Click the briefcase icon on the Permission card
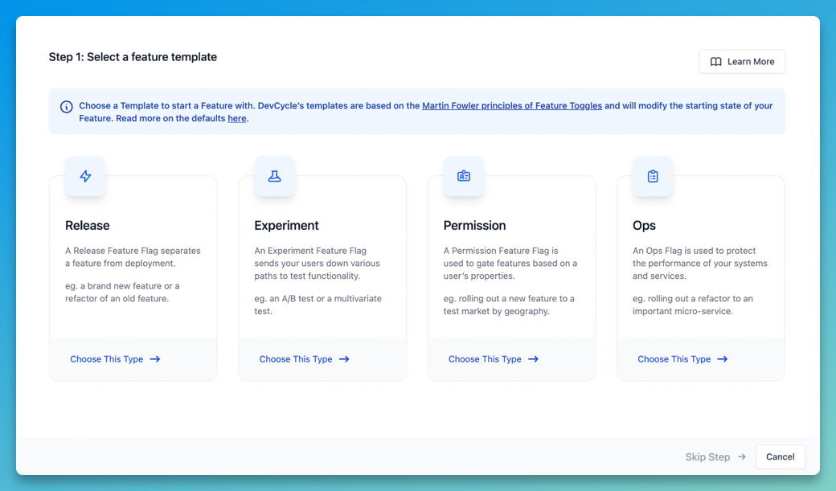 coord(464,176)
